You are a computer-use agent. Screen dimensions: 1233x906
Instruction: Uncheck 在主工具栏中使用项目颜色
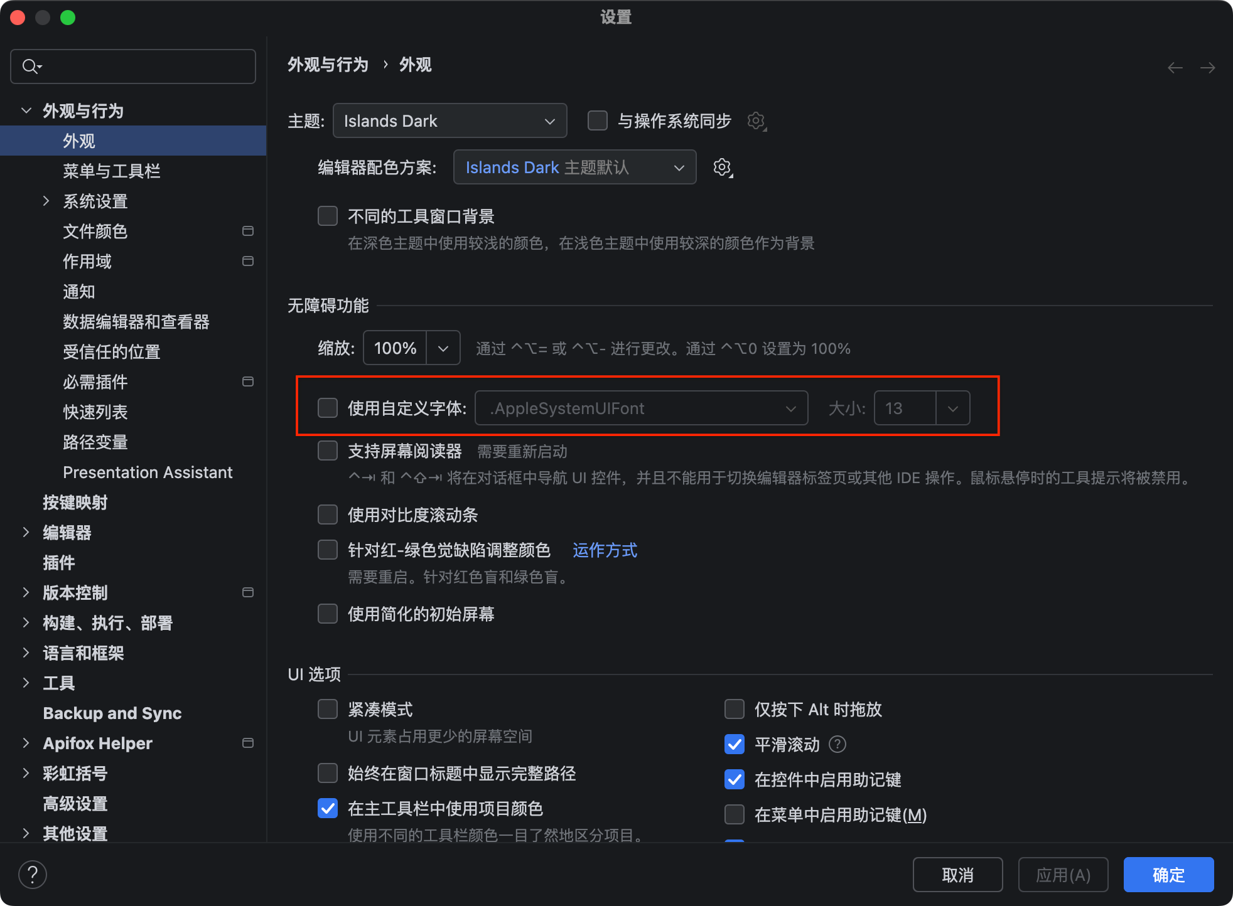[x=327, y=809]
